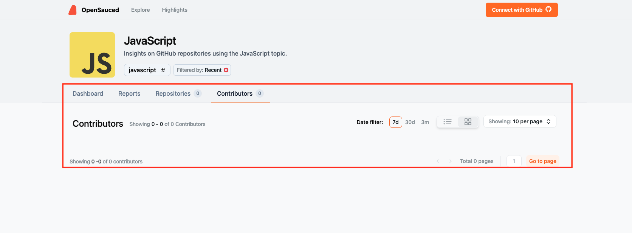Expand per page count chevron
The image size is (632, 233).
click(x=548, y=121)
